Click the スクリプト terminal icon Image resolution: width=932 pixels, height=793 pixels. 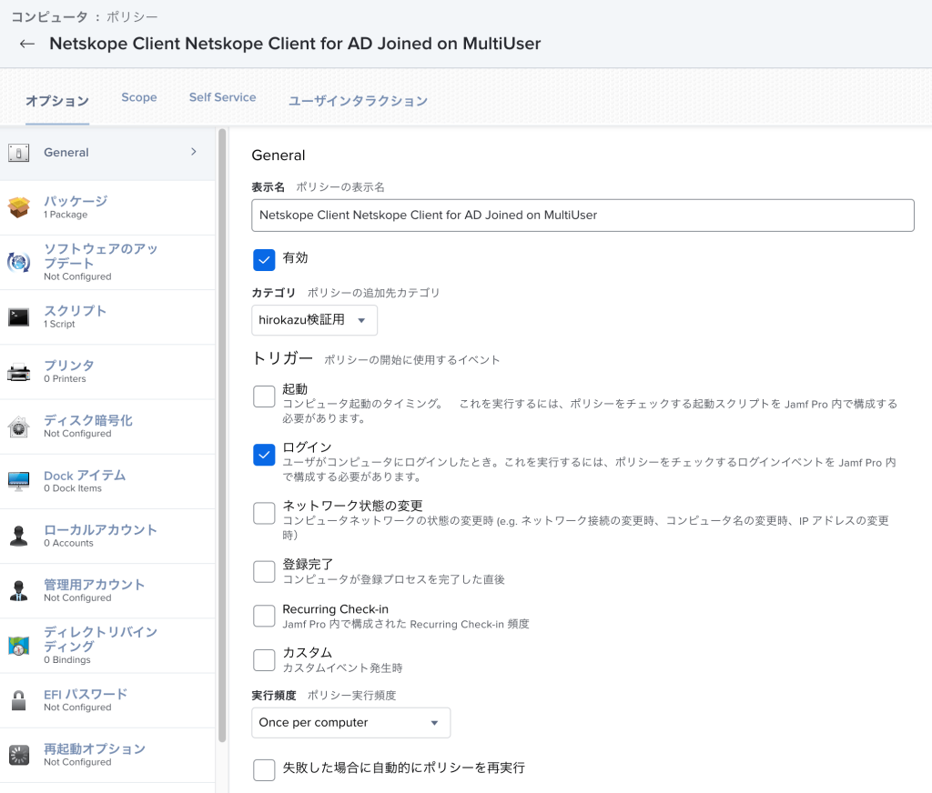click(x=18, y=317)
